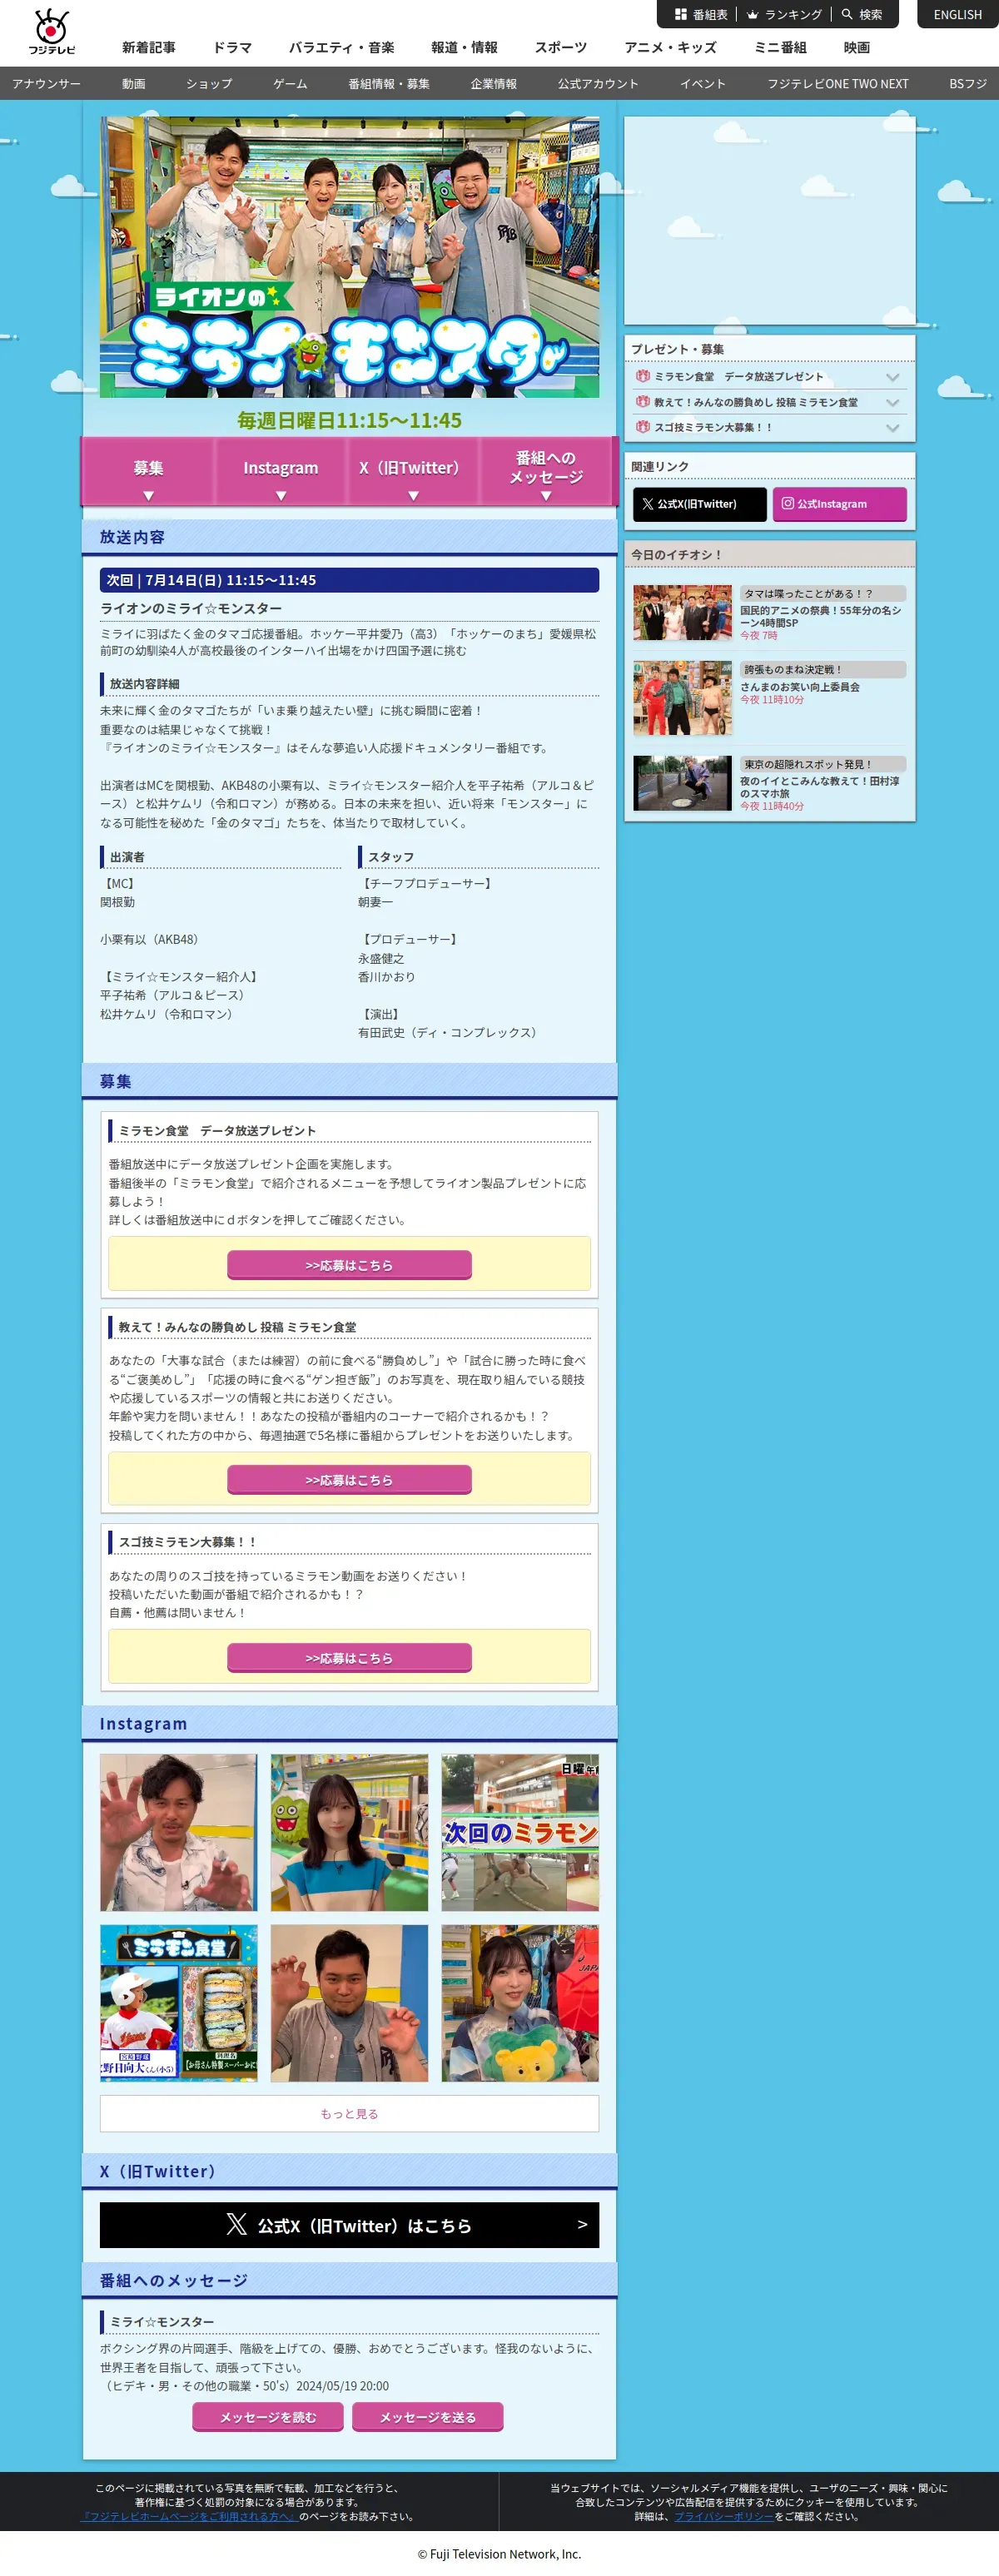The height and width of the screenshot is (2576, 999).
Task: Click メッセージを送る button
Action: point(427,2416)
